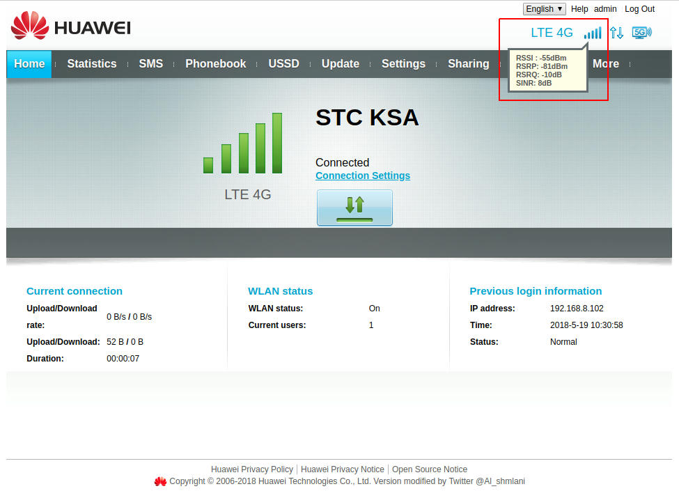The height and width of the screenshot is (498, 679).
Task: Click the LTE 4G label in header
Action: 552,33
